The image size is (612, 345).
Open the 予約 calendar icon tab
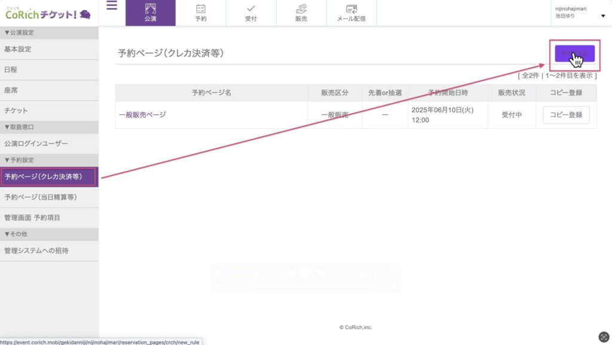tap(201, 13)
